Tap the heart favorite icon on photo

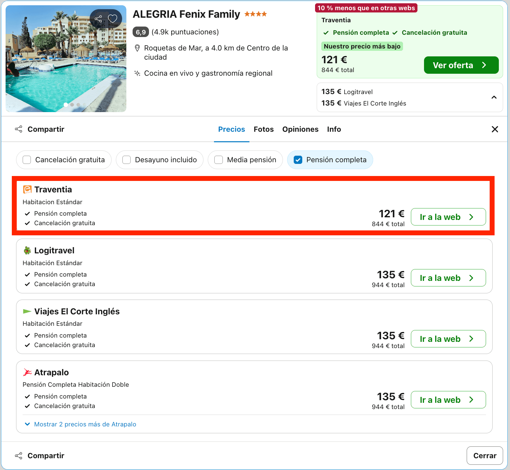pyautogui.click(x=113, y=19)
